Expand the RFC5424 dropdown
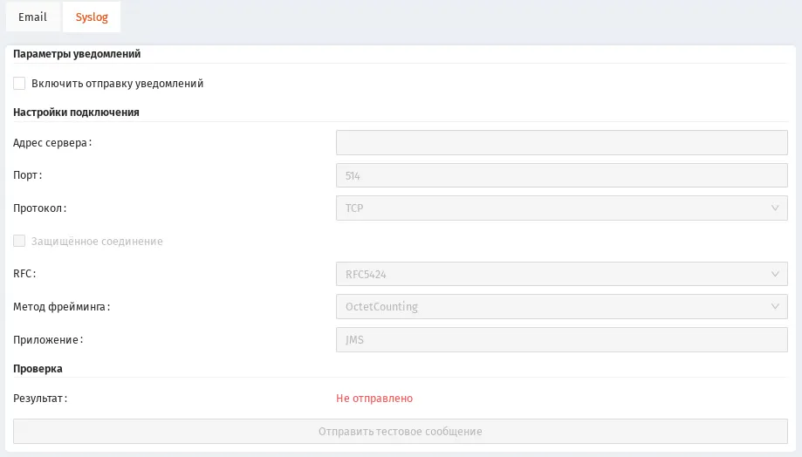The width and height of the screenshot is (802, 457). (x=562, y=274)
